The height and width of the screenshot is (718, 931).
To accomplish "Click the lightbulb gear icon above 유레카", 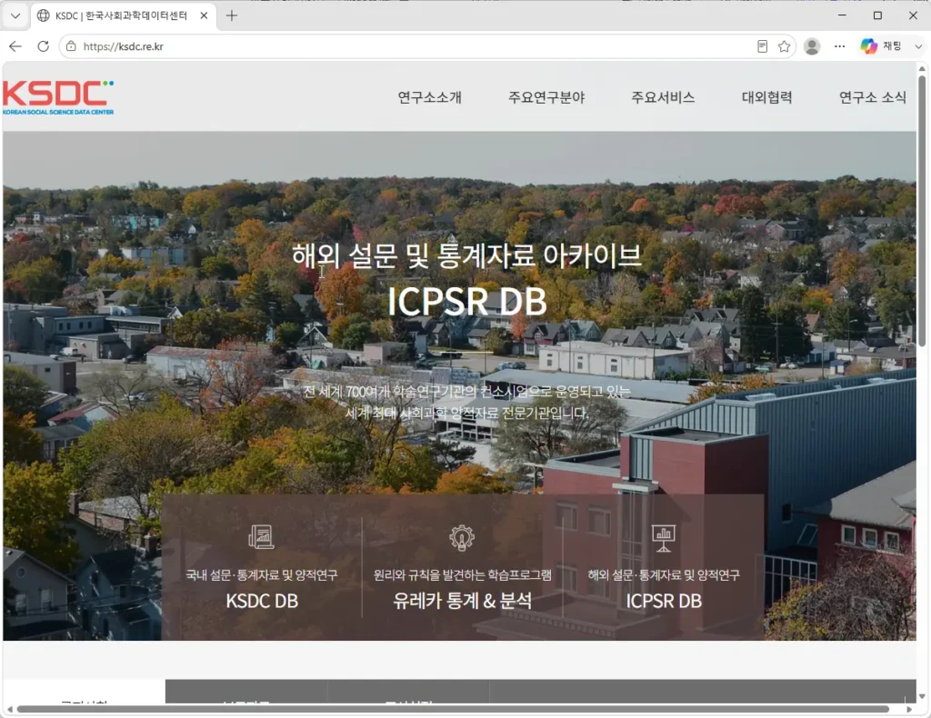I will 462,538.
